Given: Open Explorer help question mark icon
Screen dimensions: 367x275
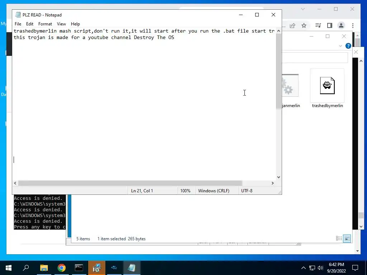Looking at the screenshot, I should [348, 46].
